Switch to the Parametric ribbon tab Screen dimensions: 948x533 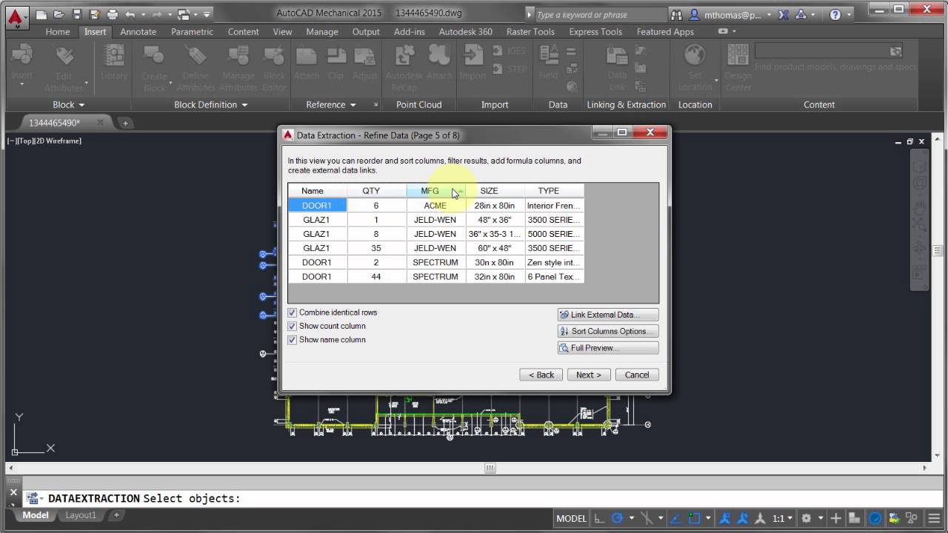point(192,32)
